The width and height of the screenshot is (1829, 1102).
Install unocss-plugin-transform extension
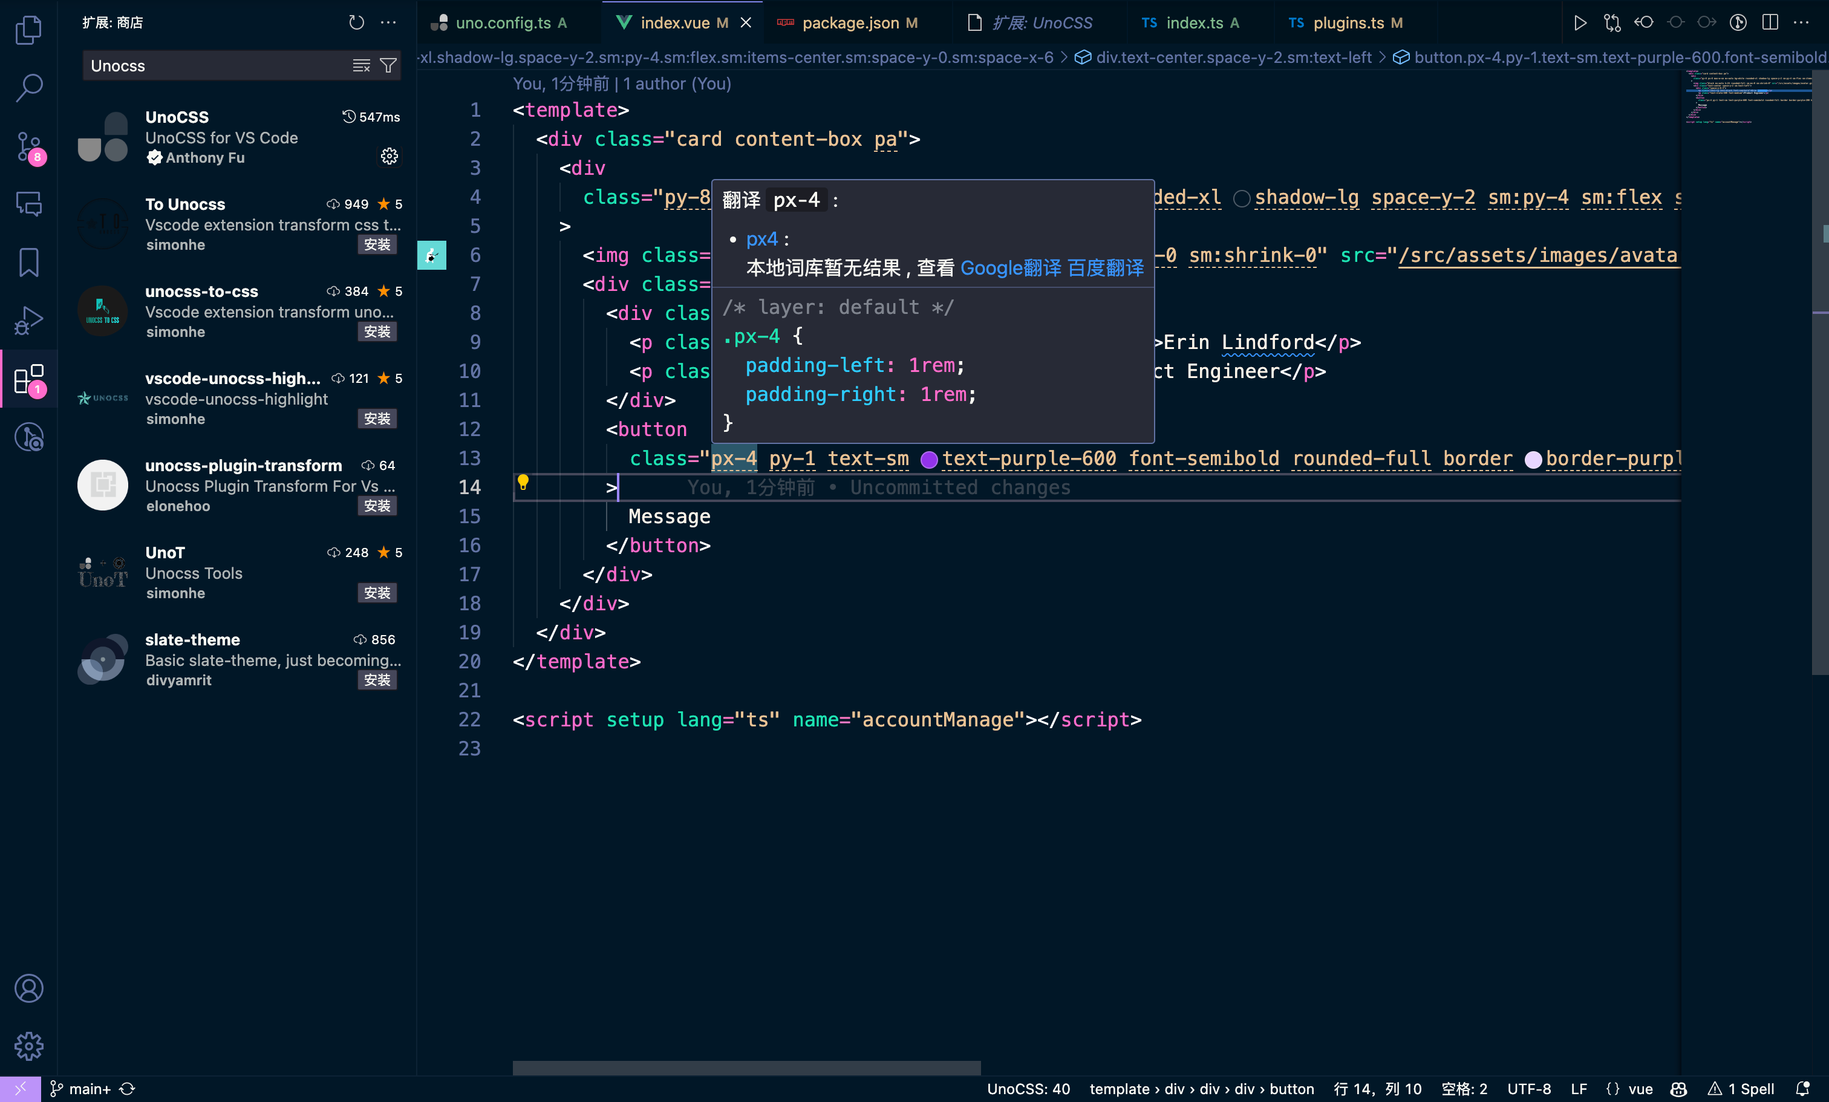(377, 506)
